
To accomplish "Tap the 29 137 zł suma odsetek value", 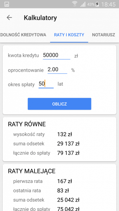I will [x=68, y=144].
